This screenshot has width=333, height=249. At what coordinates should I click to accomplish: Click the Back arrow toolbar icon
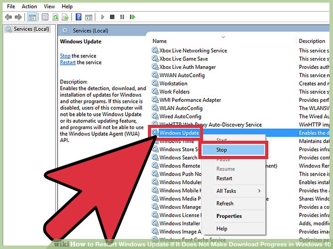(x=9, y=17)
